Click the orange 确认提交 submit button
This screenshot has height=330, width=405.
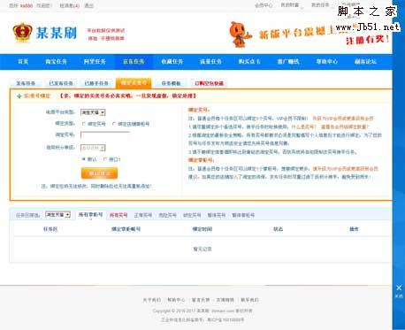tap(99, 173)
